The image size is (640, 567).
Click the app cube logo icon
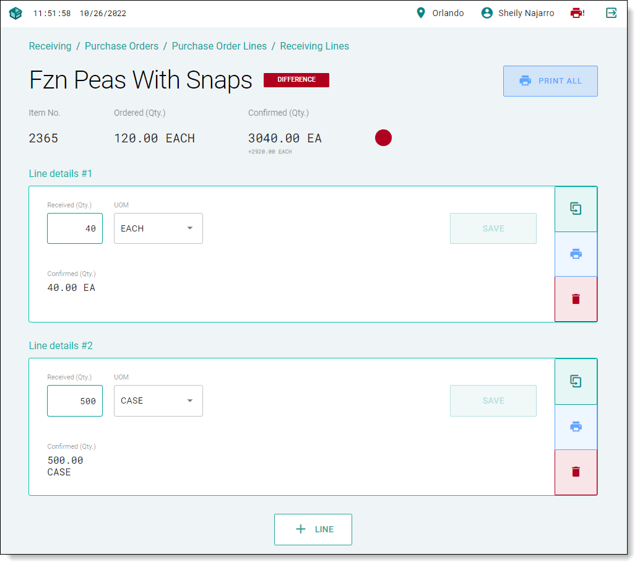point(15,13)
